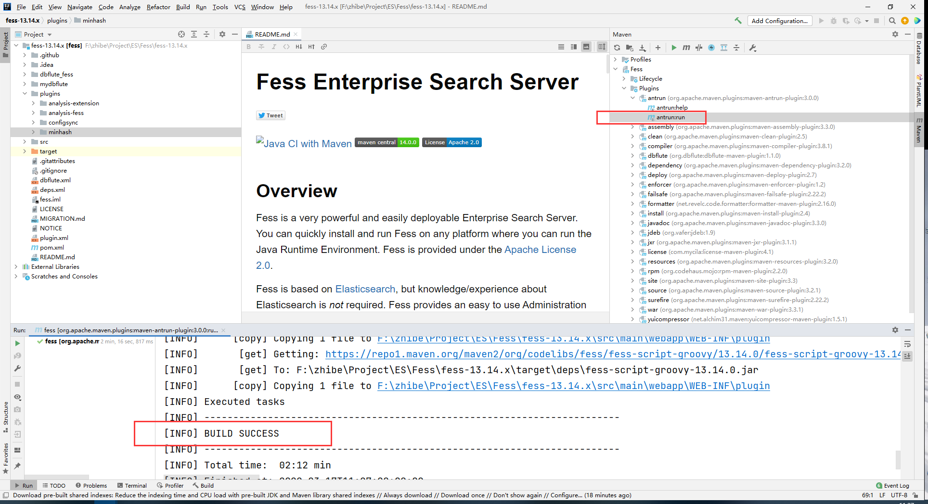
Task: Click the green Run Maven Build icon
Action: point(674,48)
